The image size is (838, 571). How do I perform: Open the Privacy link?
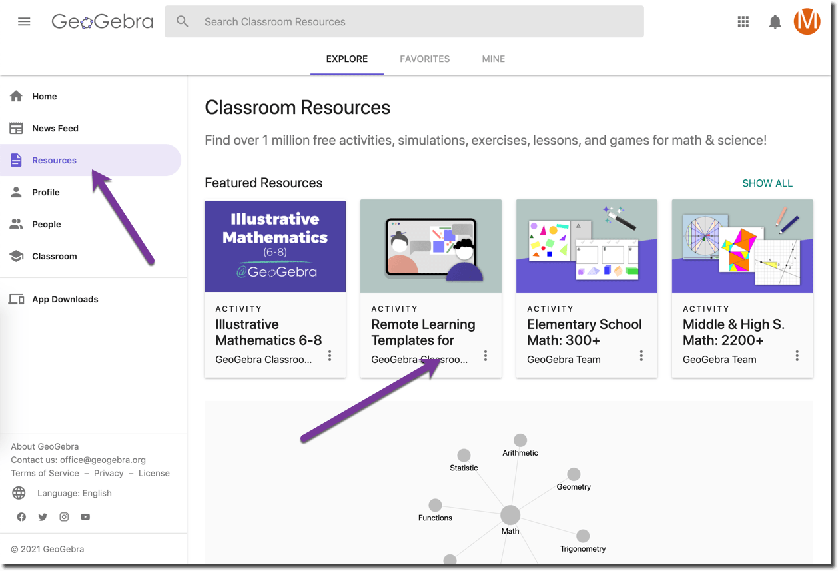click(x=109, y=473)
